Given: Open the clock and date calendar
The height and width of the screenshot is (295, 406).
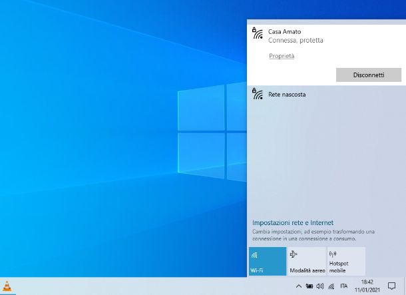Looking at the screenshot, I should [367, 286].
